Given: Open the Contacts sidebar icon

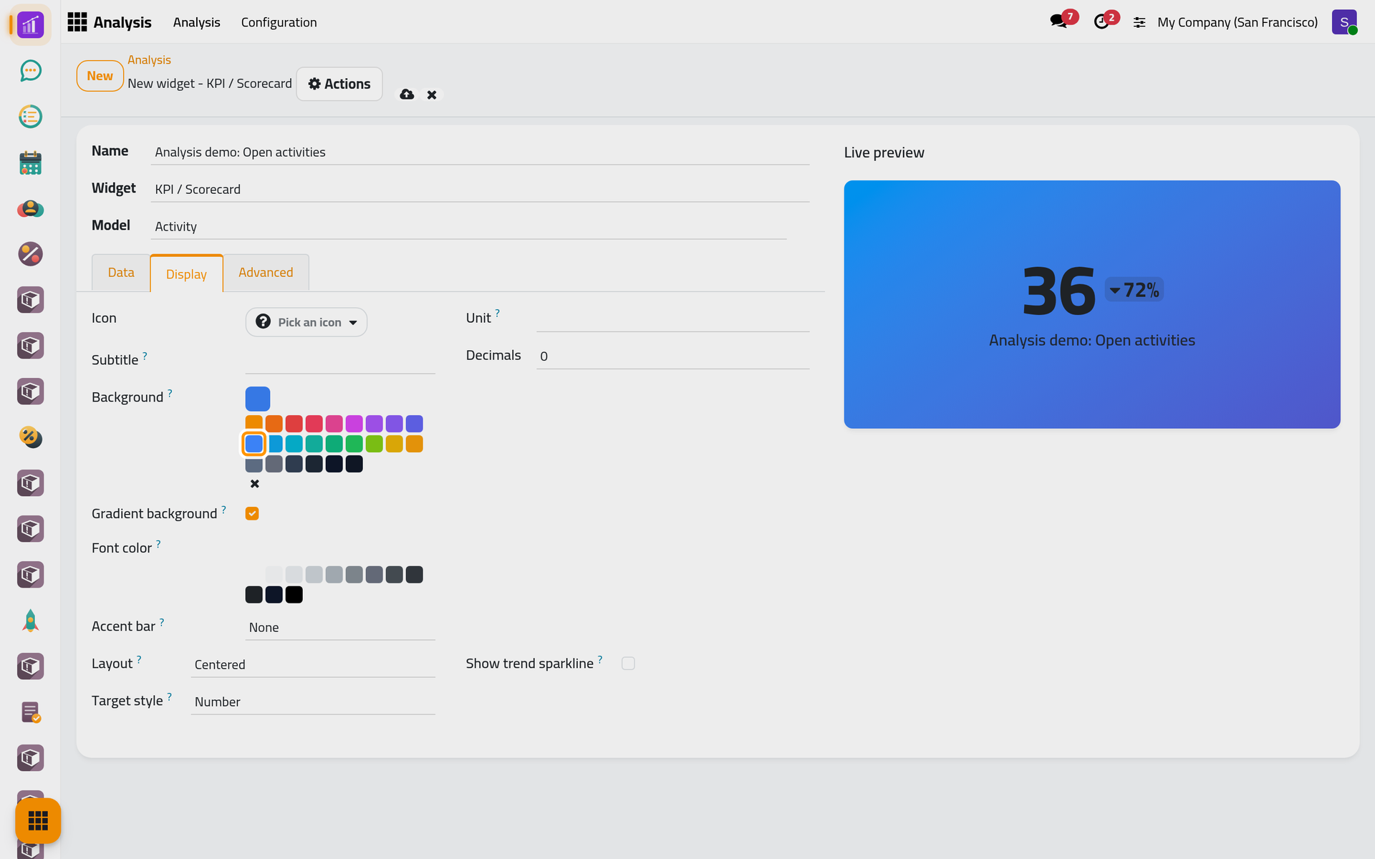Looking at the screenshot, I should 30,208.
